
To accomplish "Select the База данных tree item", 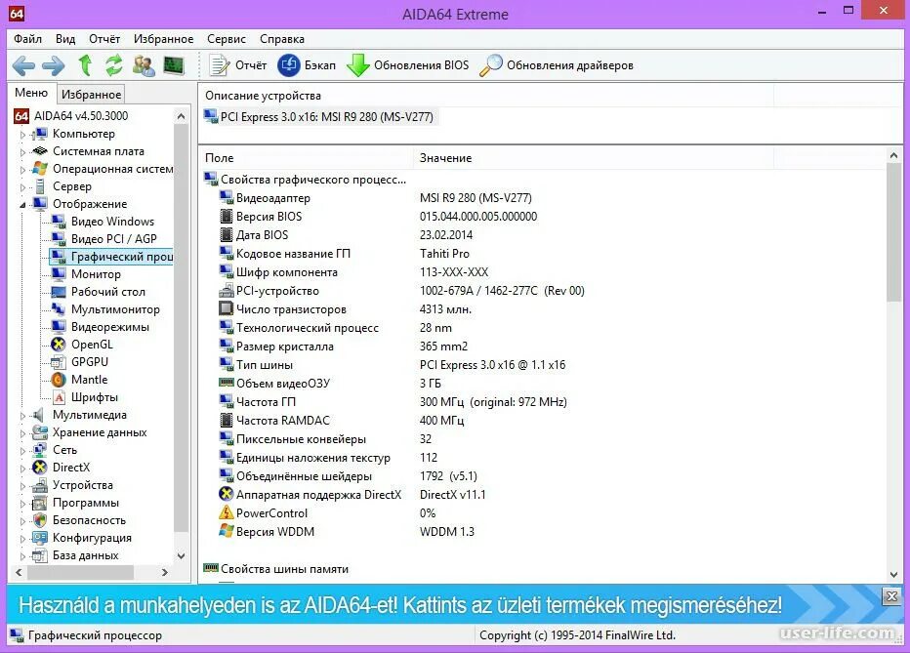I will (85, 555).
